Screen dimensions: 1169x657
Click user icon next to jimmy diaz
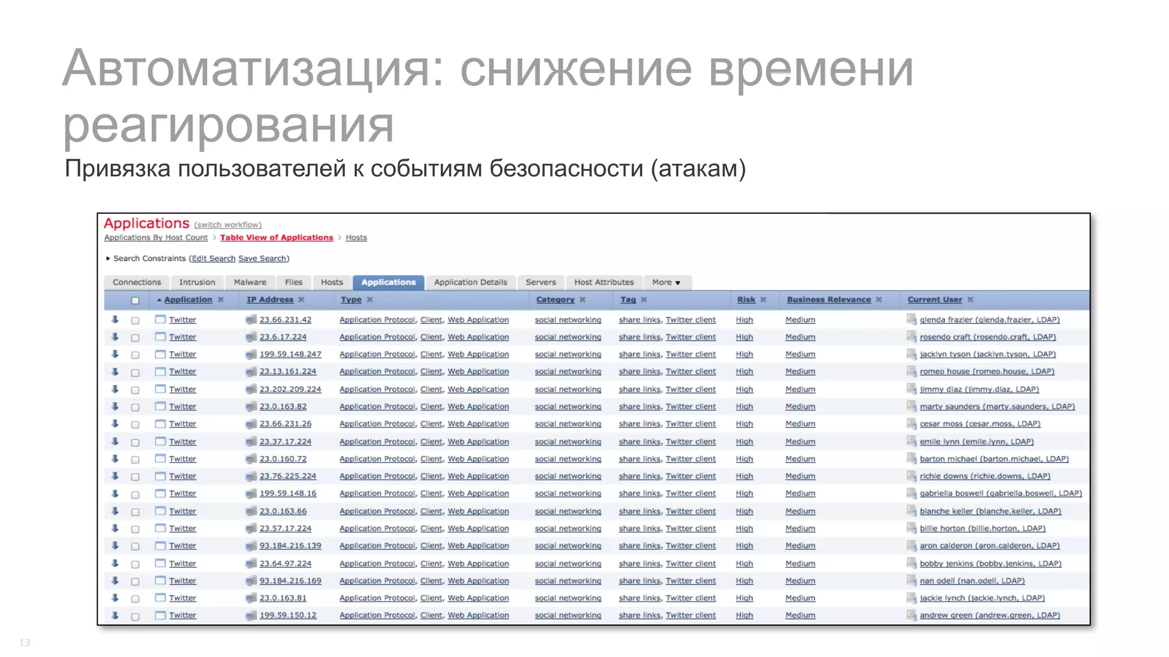pos(912,389)
